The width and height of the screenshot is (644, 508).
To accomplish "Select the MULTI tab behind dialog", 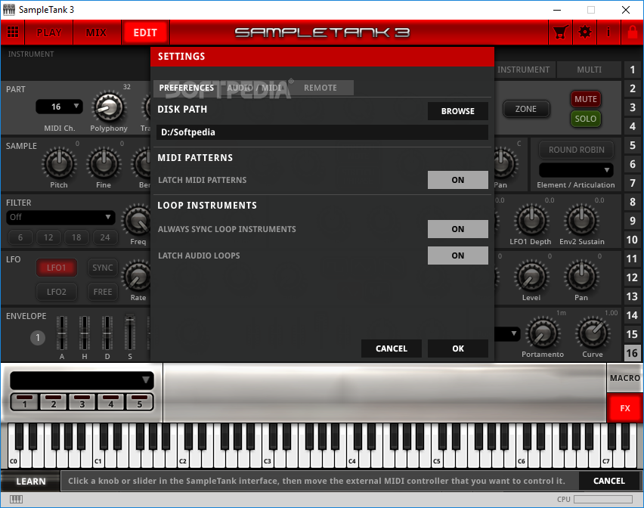I will point(589,70).
